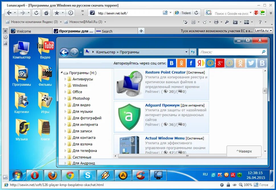
Task: Open the Actual Window Menu link
Action: point(165,138)
